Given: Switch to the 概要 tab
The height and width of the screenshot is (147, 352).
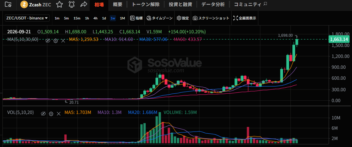Looking at the screenshot, I should click(x=118, y=4).
